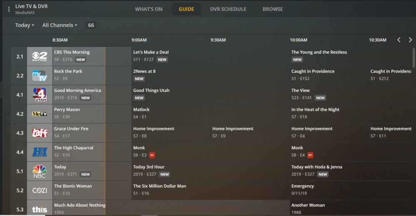
Task: Click channel number 4.3
Action: pos(20,133)
